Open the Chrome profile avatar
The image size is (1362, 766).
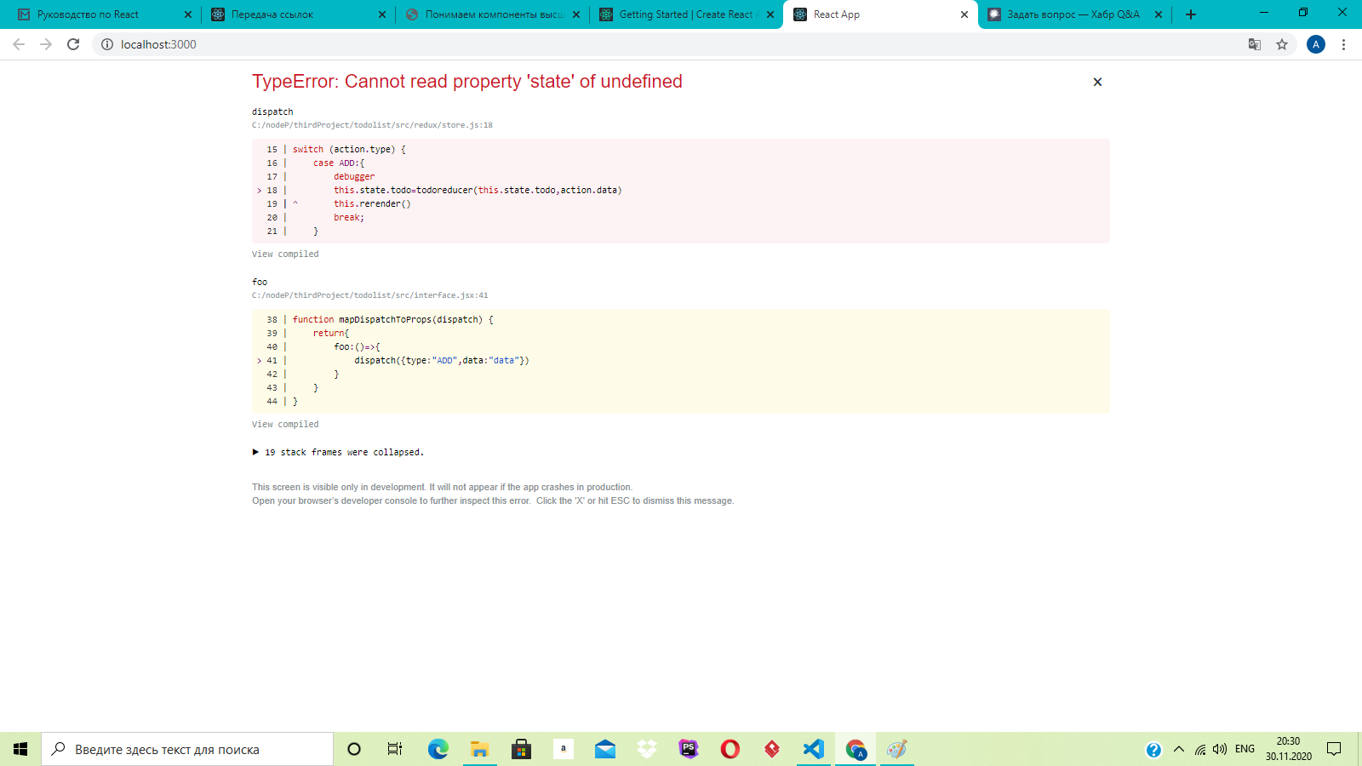click(1316, 44)
